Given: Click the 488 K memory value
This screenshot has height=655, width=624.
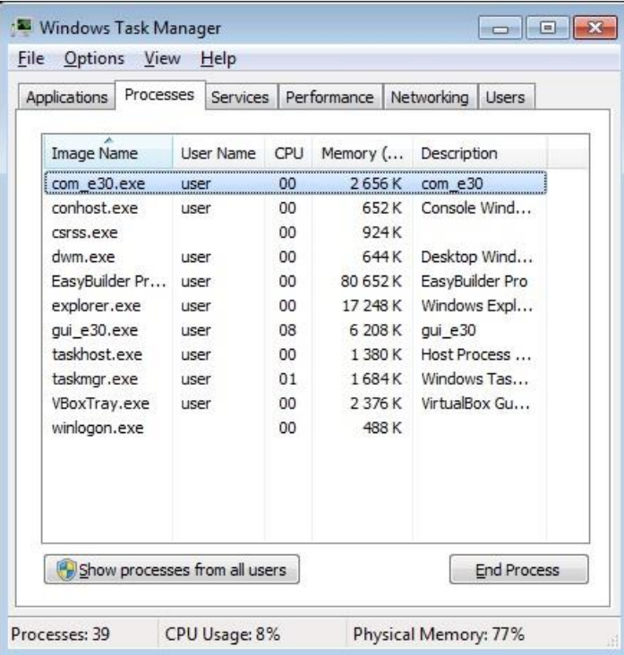Looking at the screenshot, I should point(382,428).
